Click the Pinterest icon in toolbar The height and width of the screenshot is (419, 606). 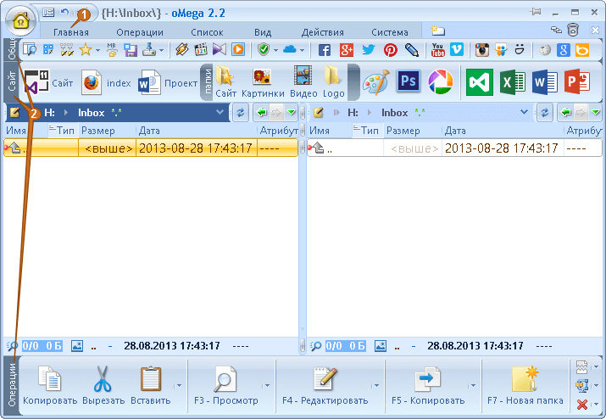pos(391,50)
